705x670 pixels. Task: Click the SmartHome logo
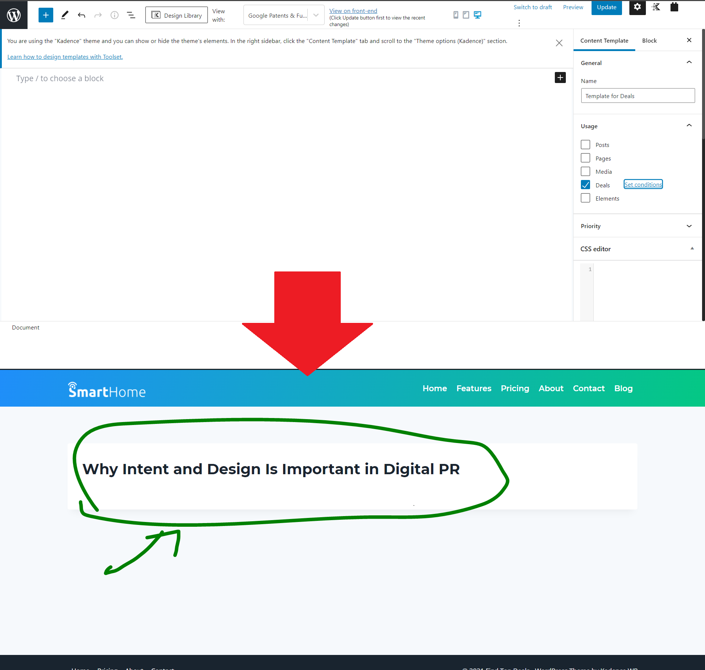point(107,390)
